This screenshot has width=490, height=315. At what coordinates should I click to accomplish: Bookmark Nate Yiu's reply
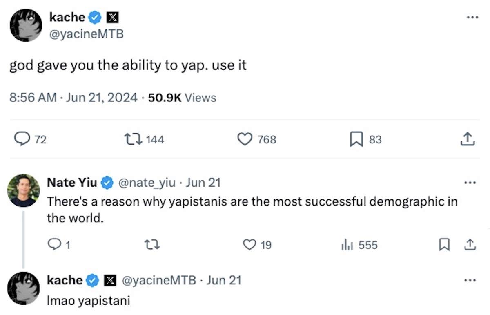445,245
